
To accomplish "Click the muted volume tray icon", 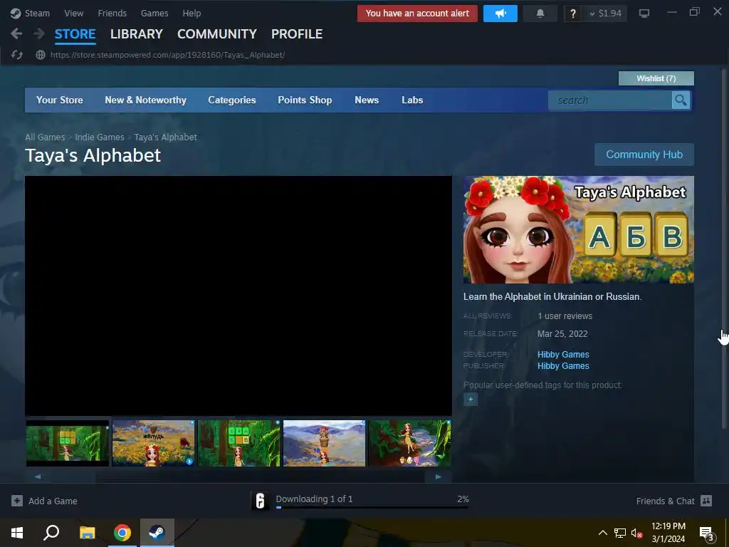I will pos(637,533).
